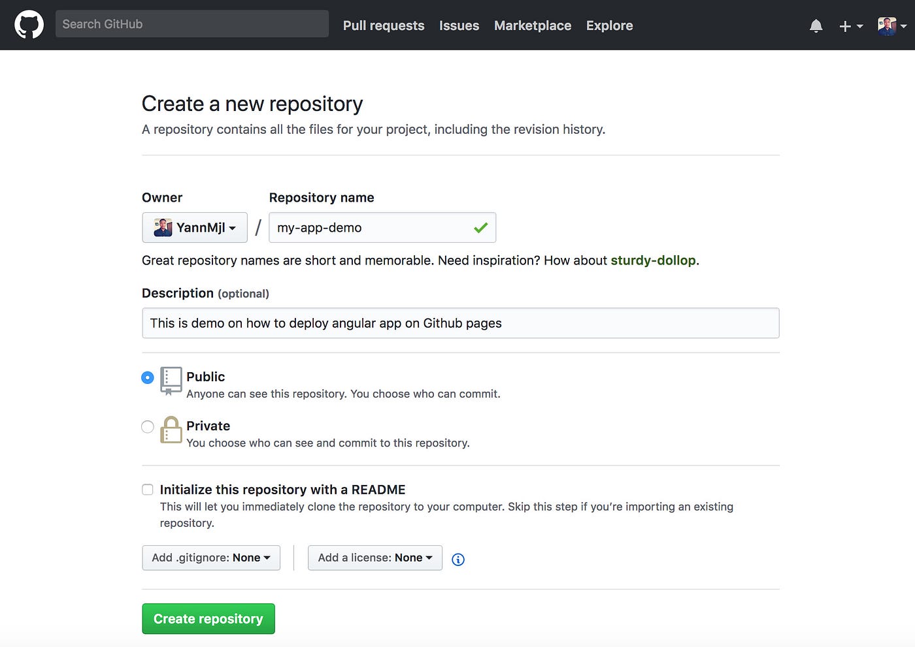The width and height of the screenshot is (915, 647).
Task: Open Issues in the top navbar
Action: [459, 25]
